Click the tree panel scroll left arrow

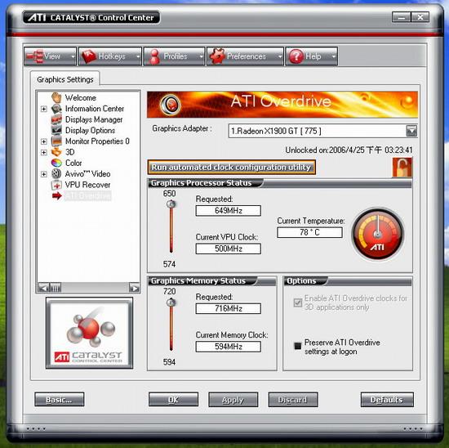(43, 288)
